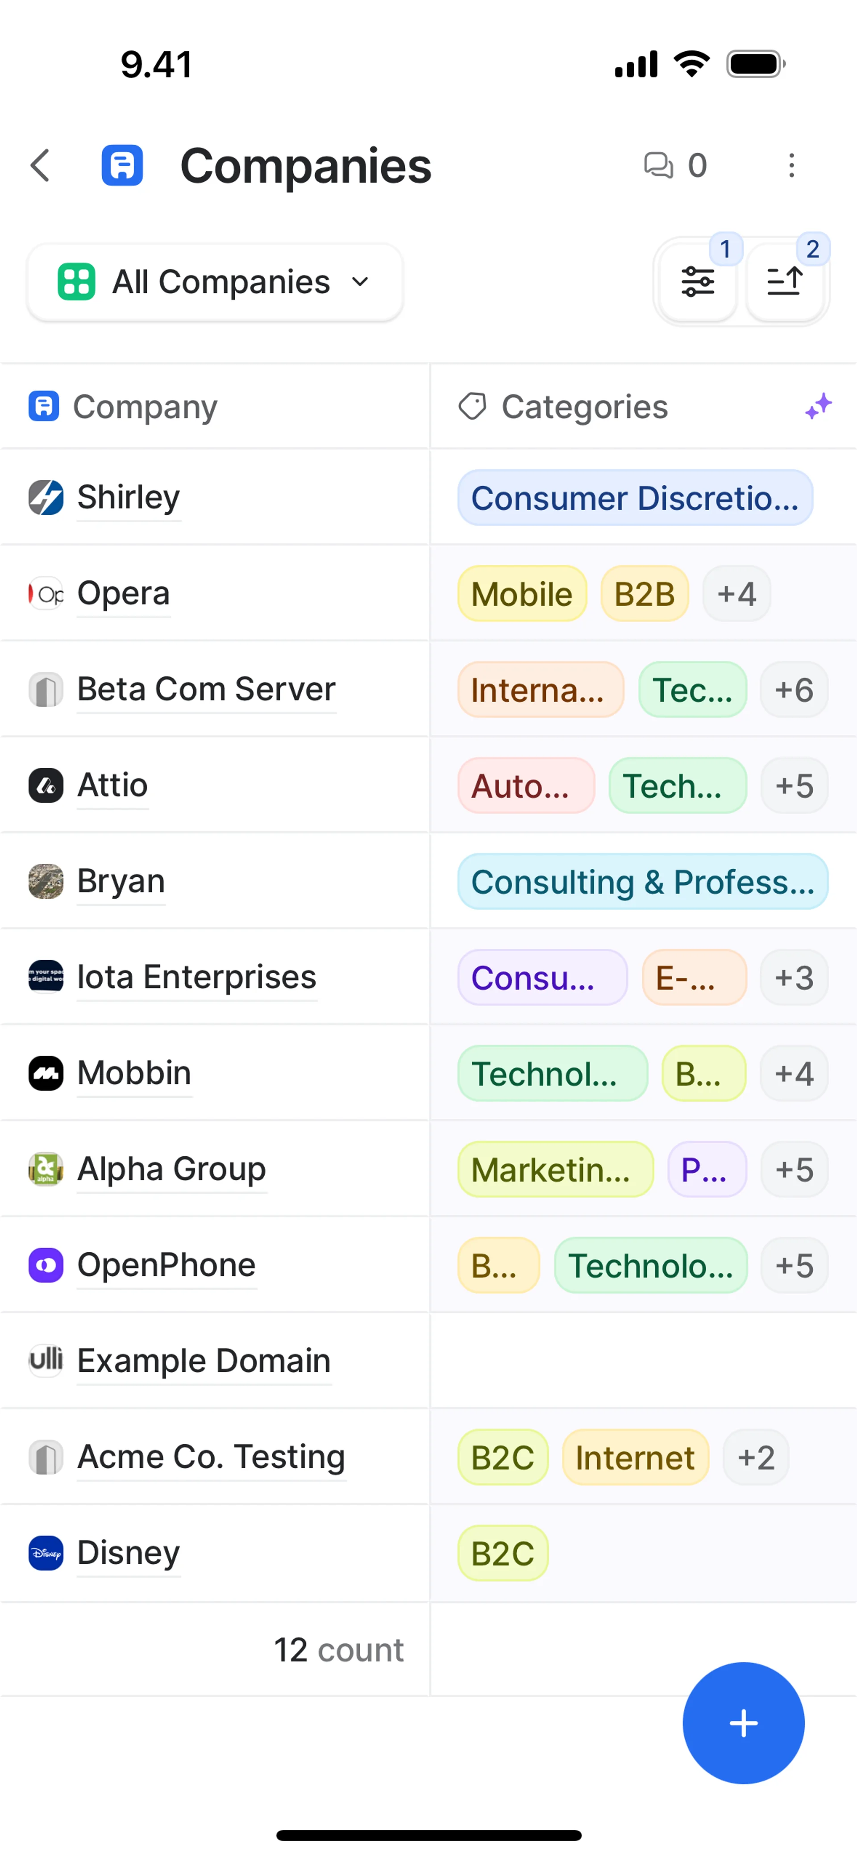The width and height of the screenshot is (857, 1858).
Task: Tap the AI sparkle icon in Categories
Action: [x=819, y=407]
